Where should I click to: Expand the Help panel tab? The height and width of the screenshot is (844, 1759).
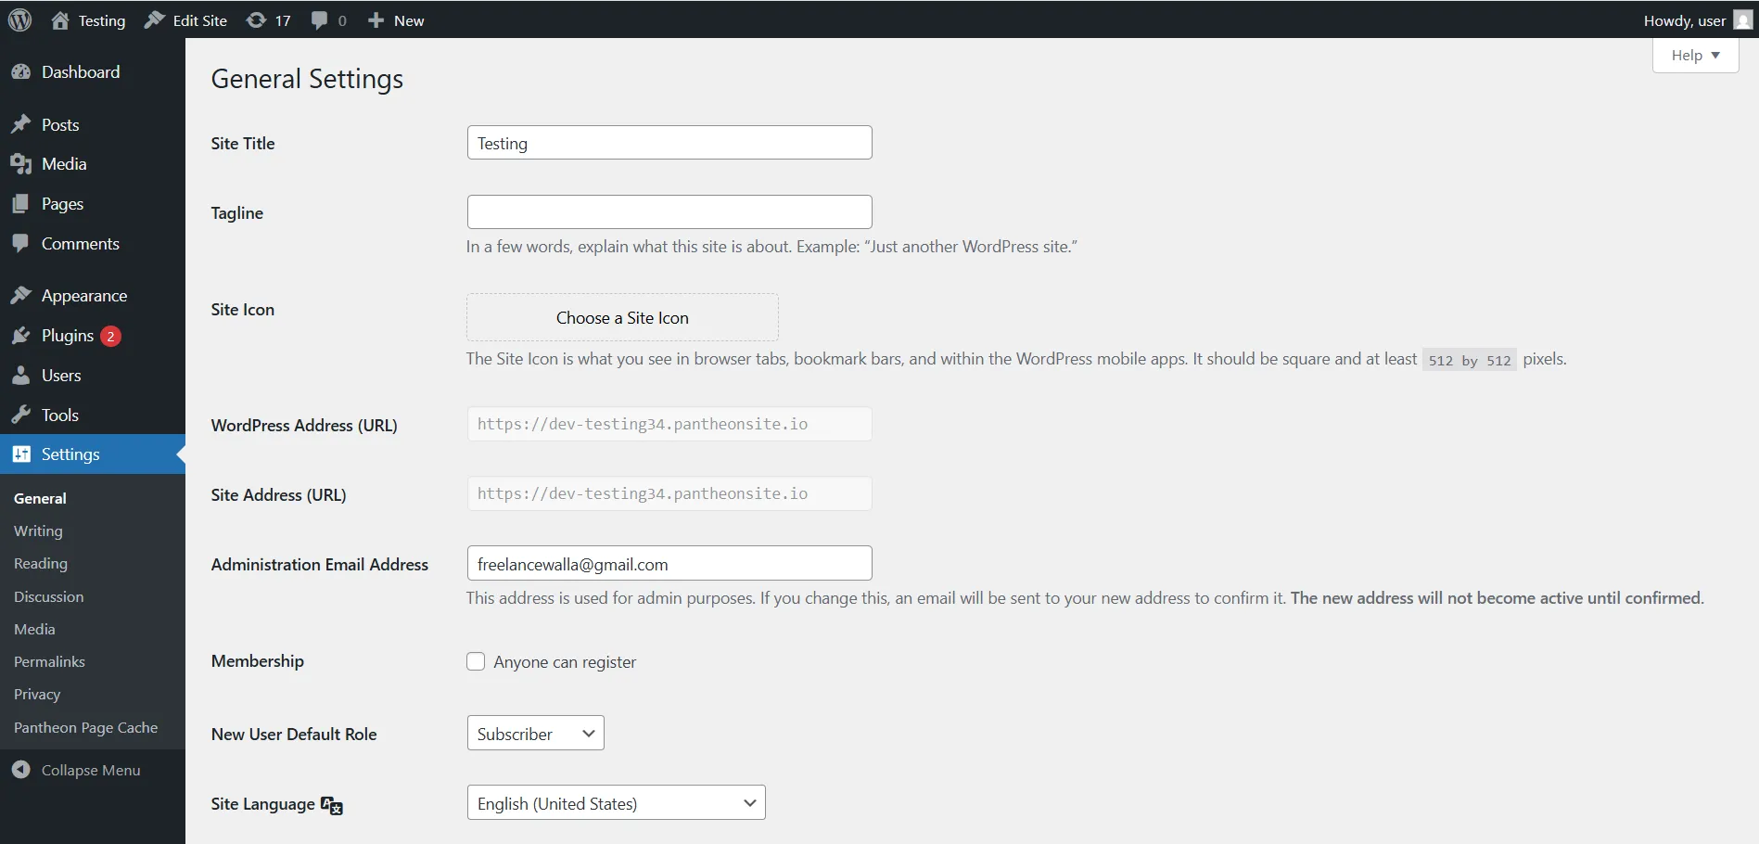click(x=1695, y=55)
